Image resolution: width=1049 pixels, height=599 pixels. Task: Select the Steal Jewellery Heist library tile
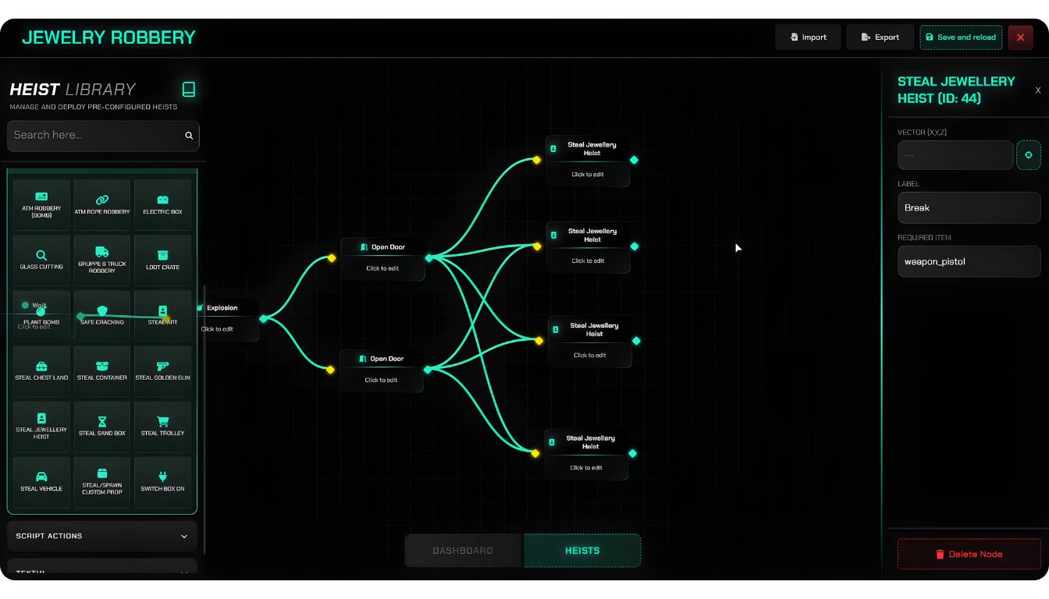41,427
